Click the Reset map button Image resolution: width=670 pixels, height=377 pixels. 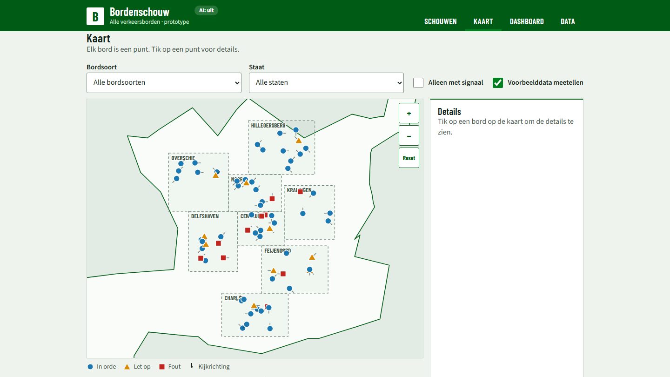409,158
